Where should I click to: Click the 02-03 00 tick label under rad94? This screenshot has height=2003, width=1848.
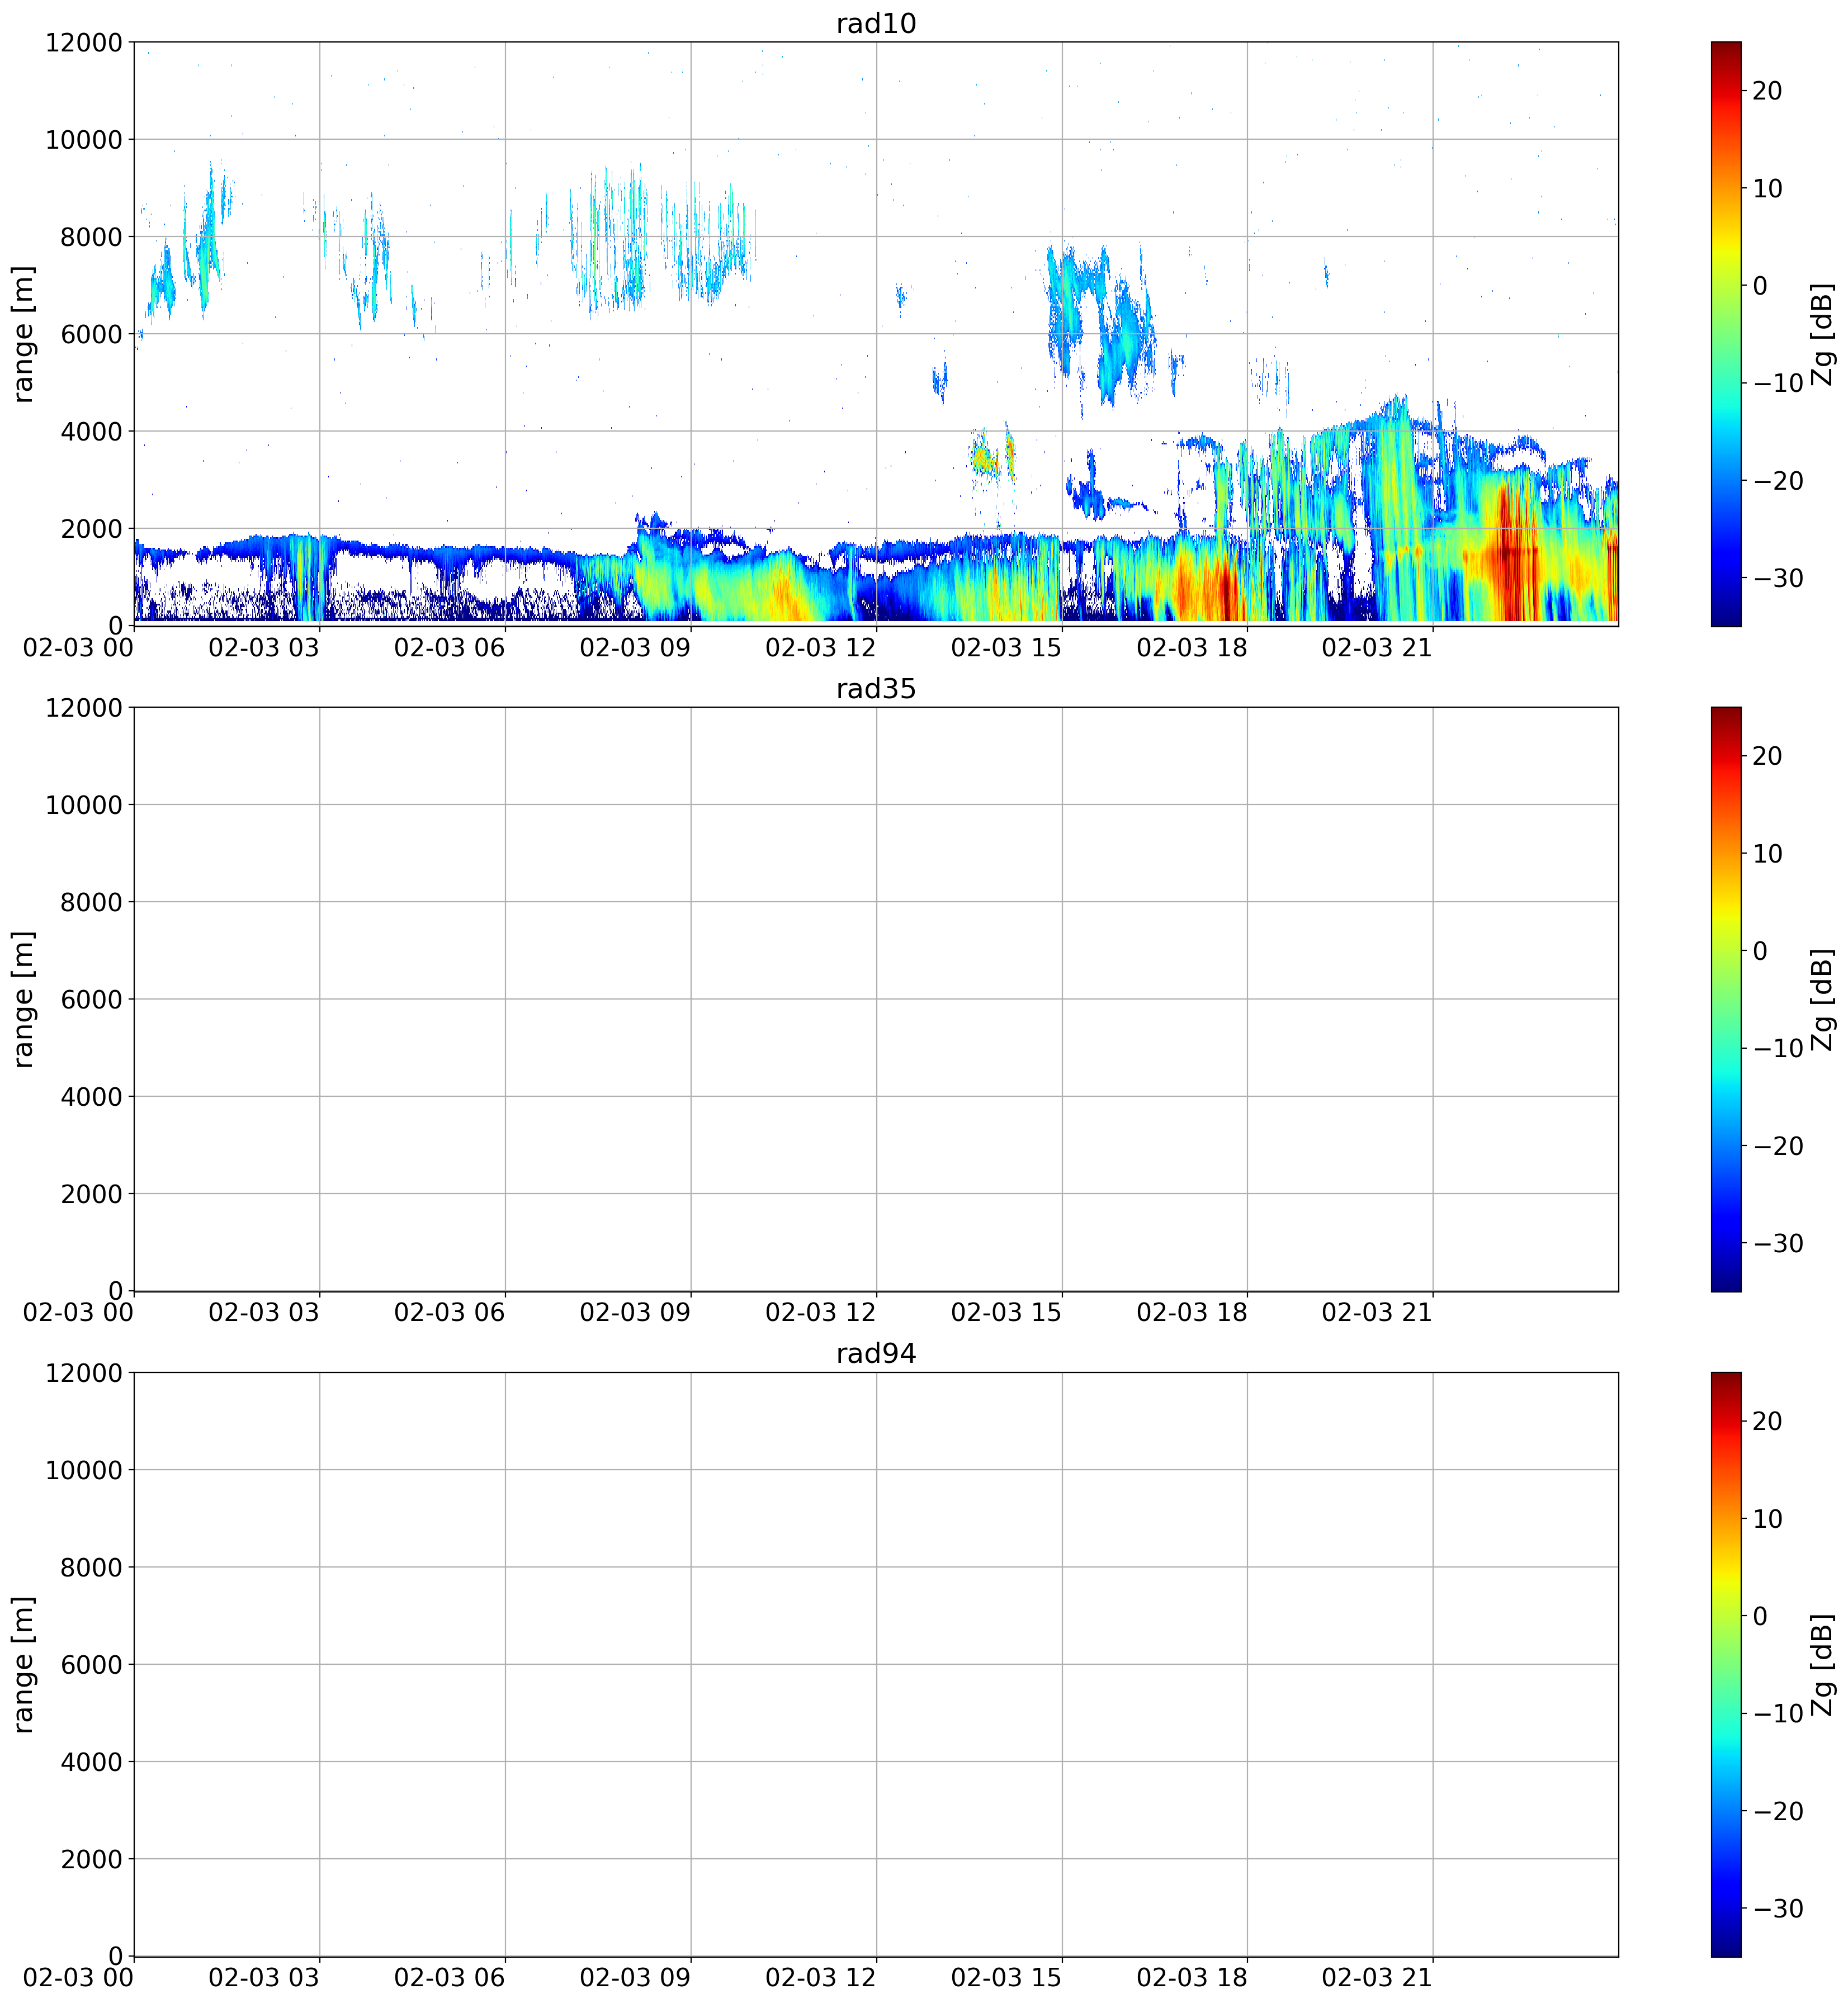(78, 1977)
